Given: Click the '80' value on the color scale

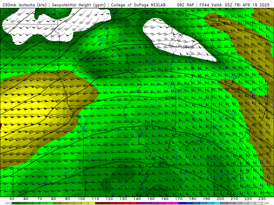Looking at the screenshot, I should tap(54, 199).
